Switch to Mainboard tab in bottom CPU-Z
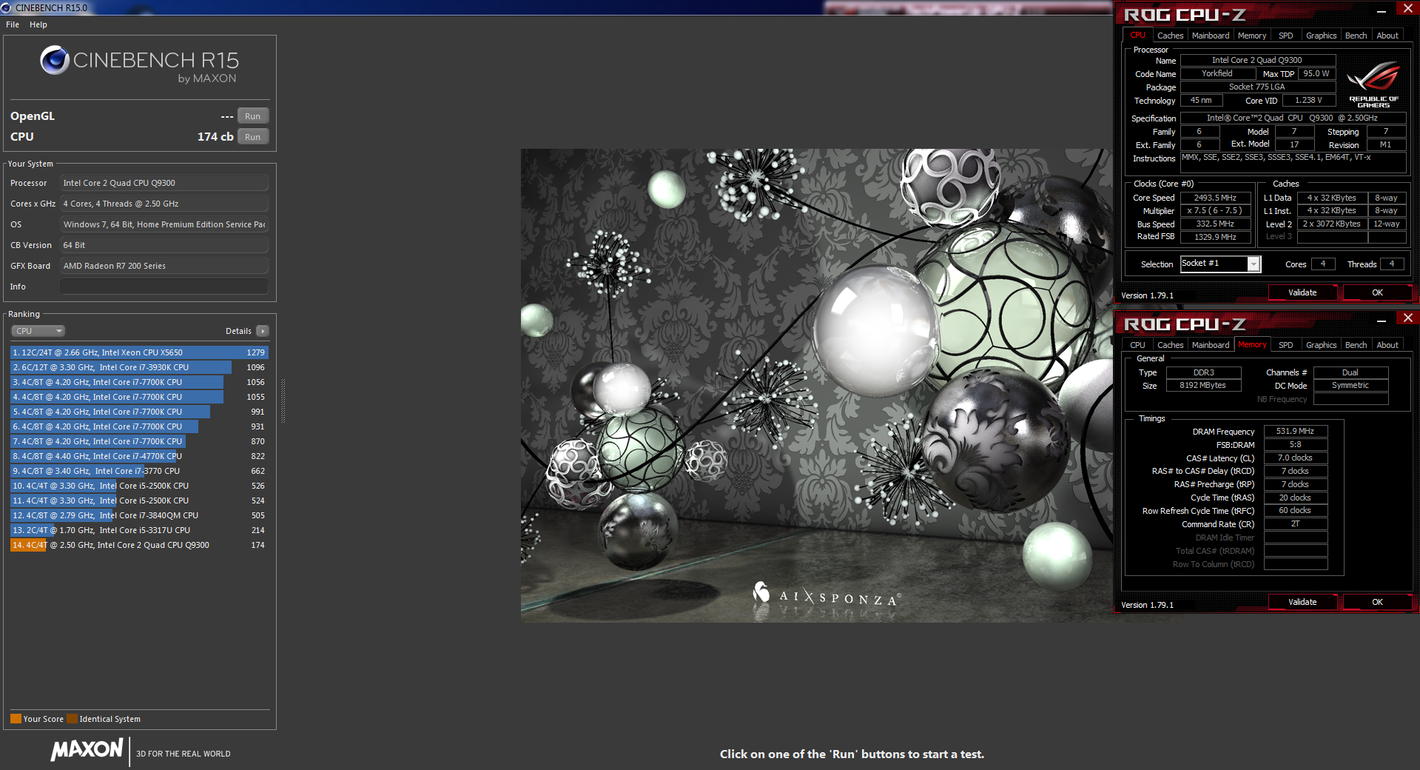 [1211, 345]
